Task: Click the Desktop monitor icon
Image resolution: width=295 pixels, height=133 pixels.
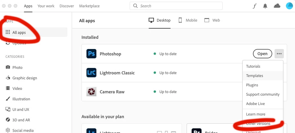Action: (151, 20)
